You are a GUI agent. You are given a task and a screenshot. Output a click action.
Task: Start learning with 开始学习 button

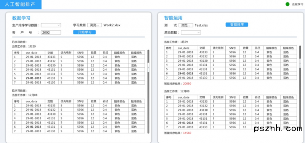[x=84, y=32]
